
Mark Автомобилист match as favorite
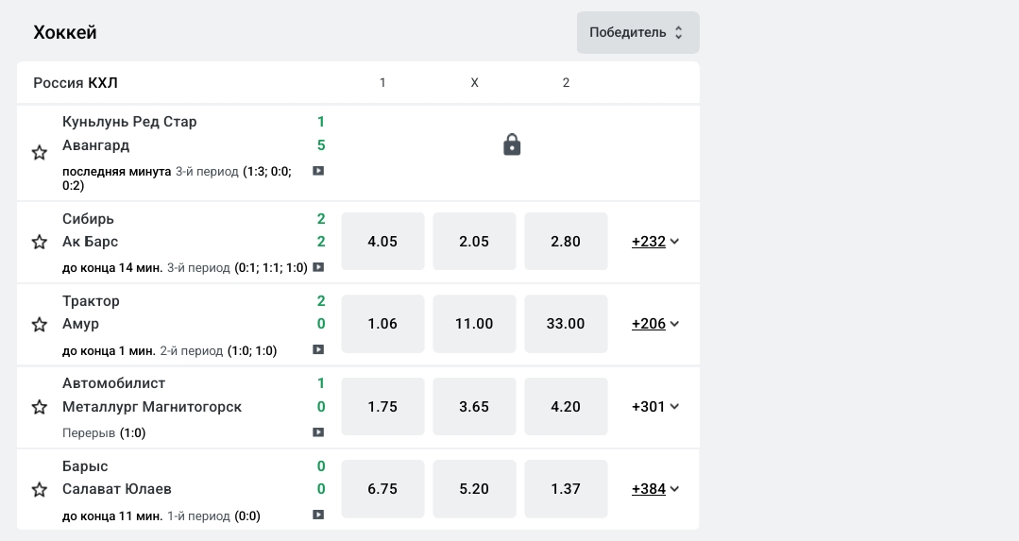[40, 408]
